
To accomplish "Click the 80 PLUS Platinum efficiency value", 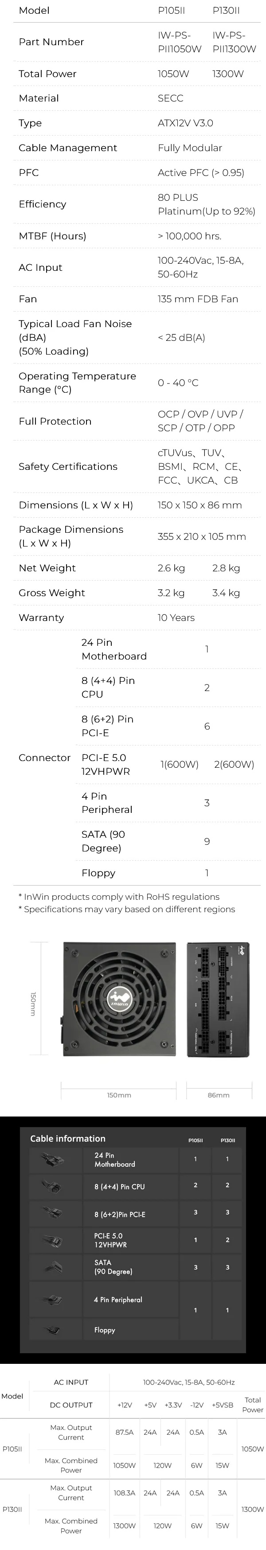I will 207,204.
